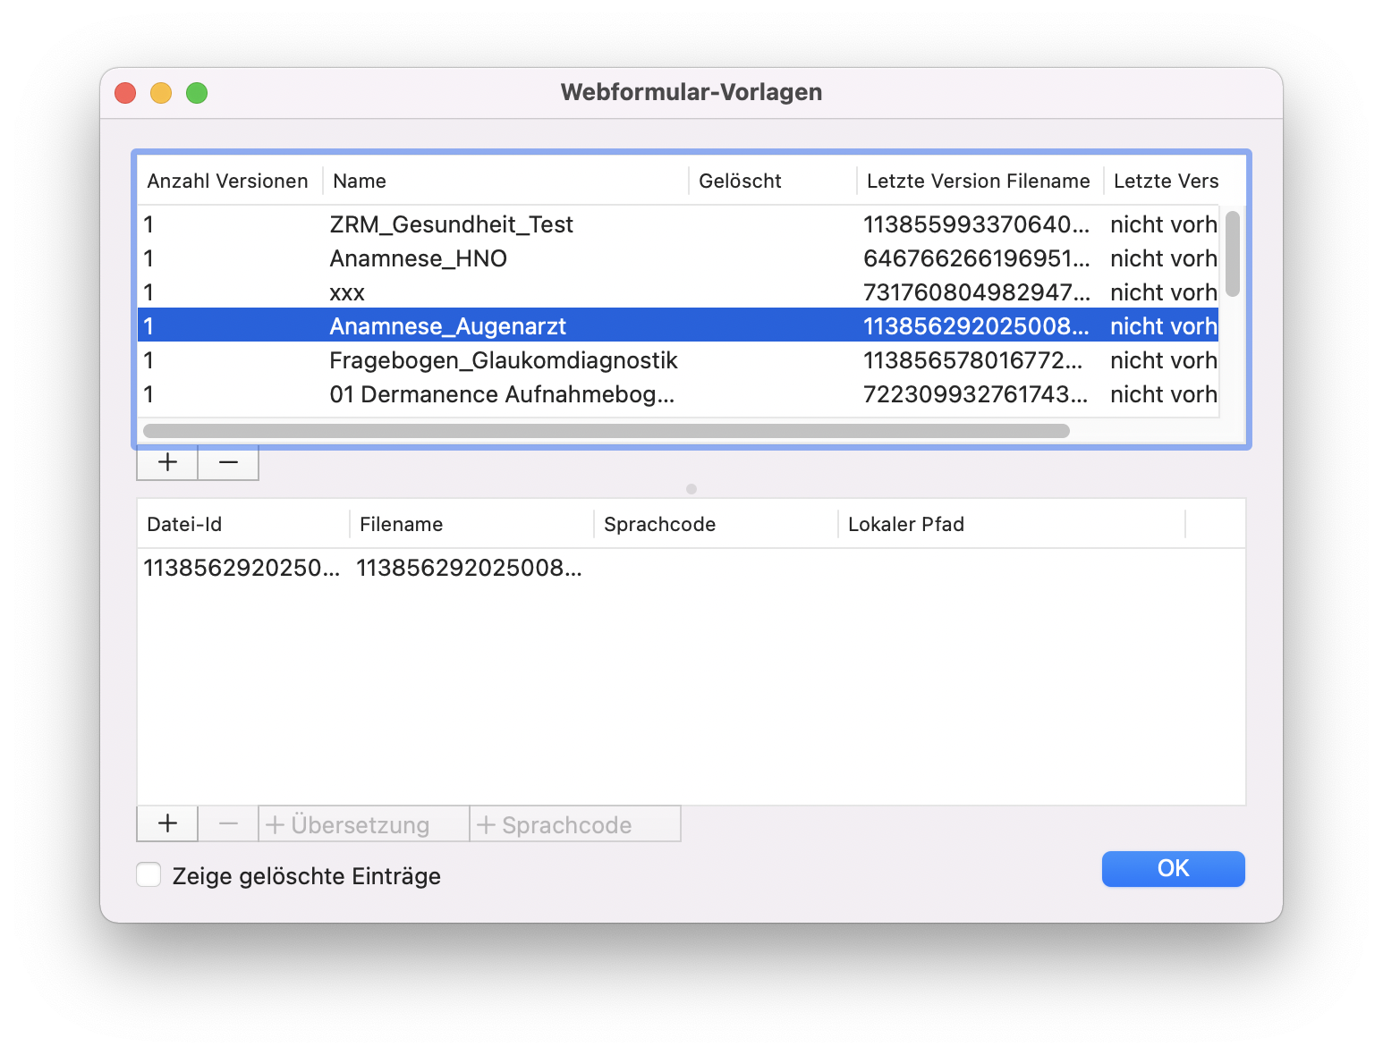Viewport: 1383px width, 1055px height.
Task: Click the vertical scrollbar of the templates table
Action: [1233, 254]
